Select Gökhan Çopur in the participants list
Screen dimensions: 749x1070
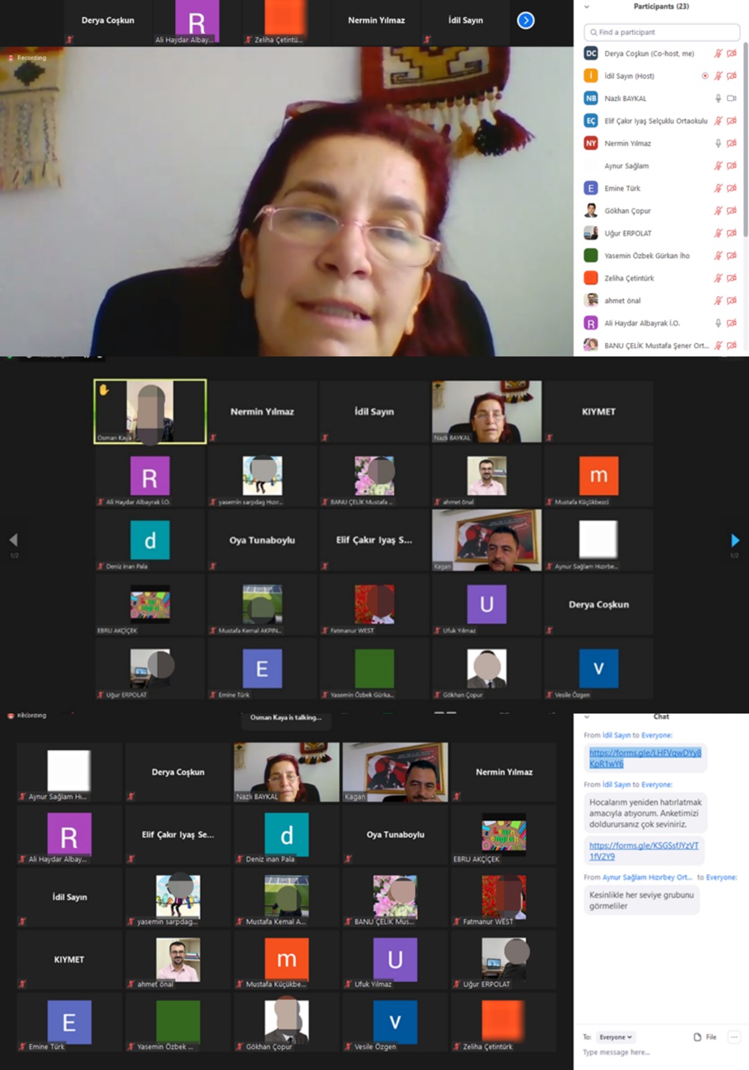[627, 211]
